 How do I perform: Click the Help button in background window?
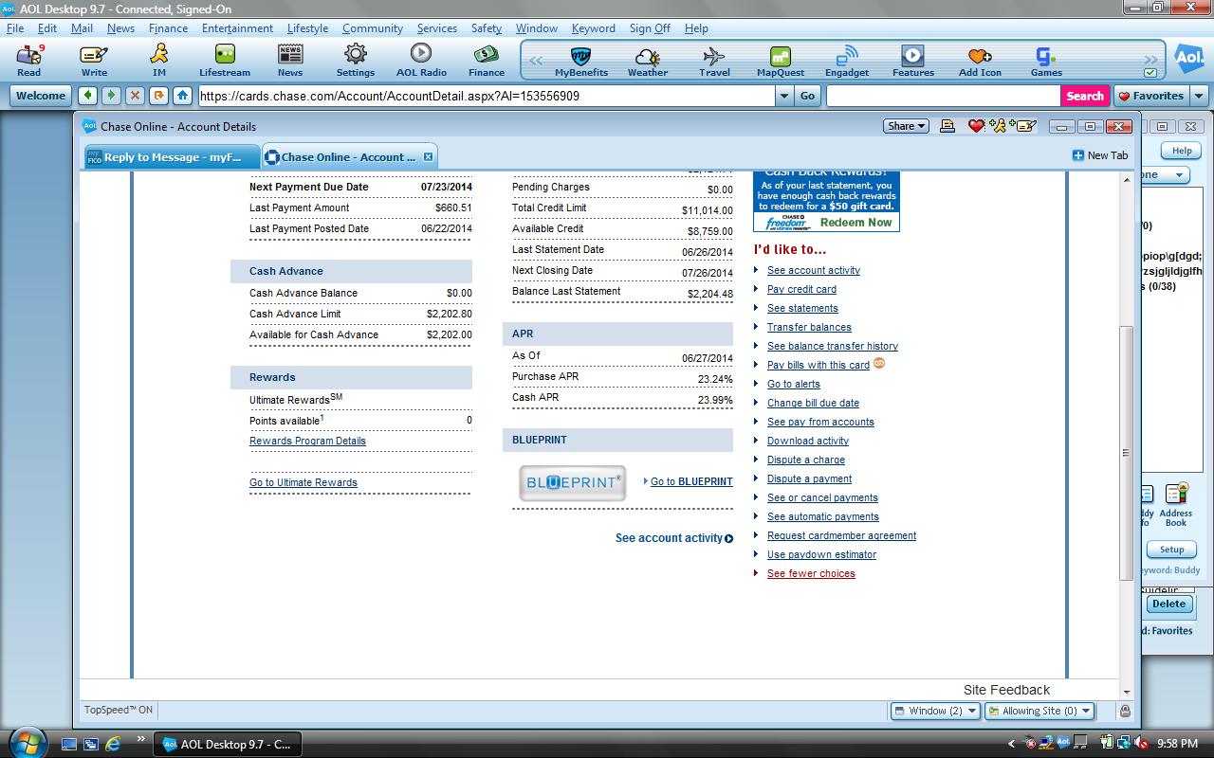(x=1181, y=151)
